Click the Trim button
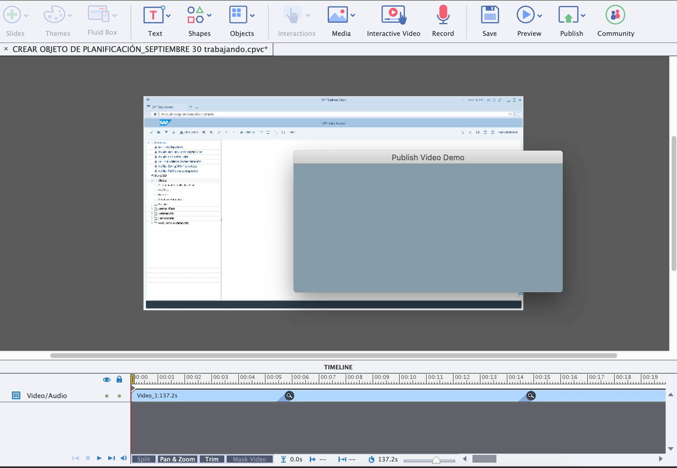 pyautogui.click(x=212, y=459)
